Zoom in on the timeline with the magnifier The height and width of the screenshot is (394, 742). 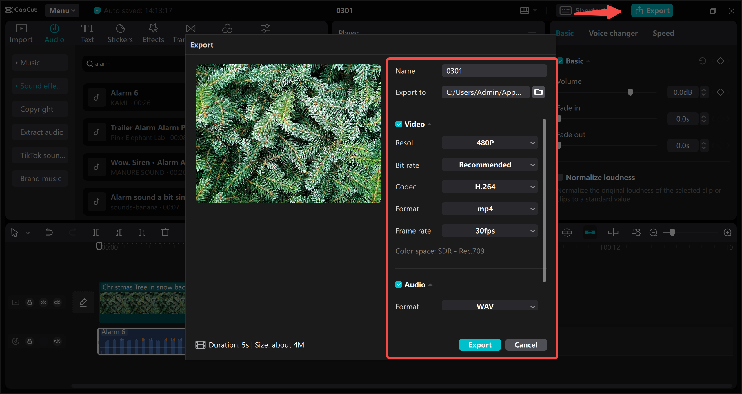(x=728, y=232)
